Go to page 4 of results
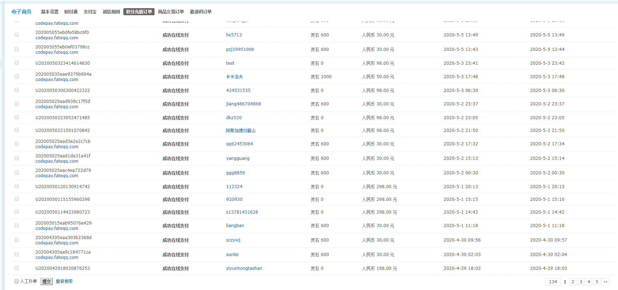The image size is (618, 290). point(589,282)
